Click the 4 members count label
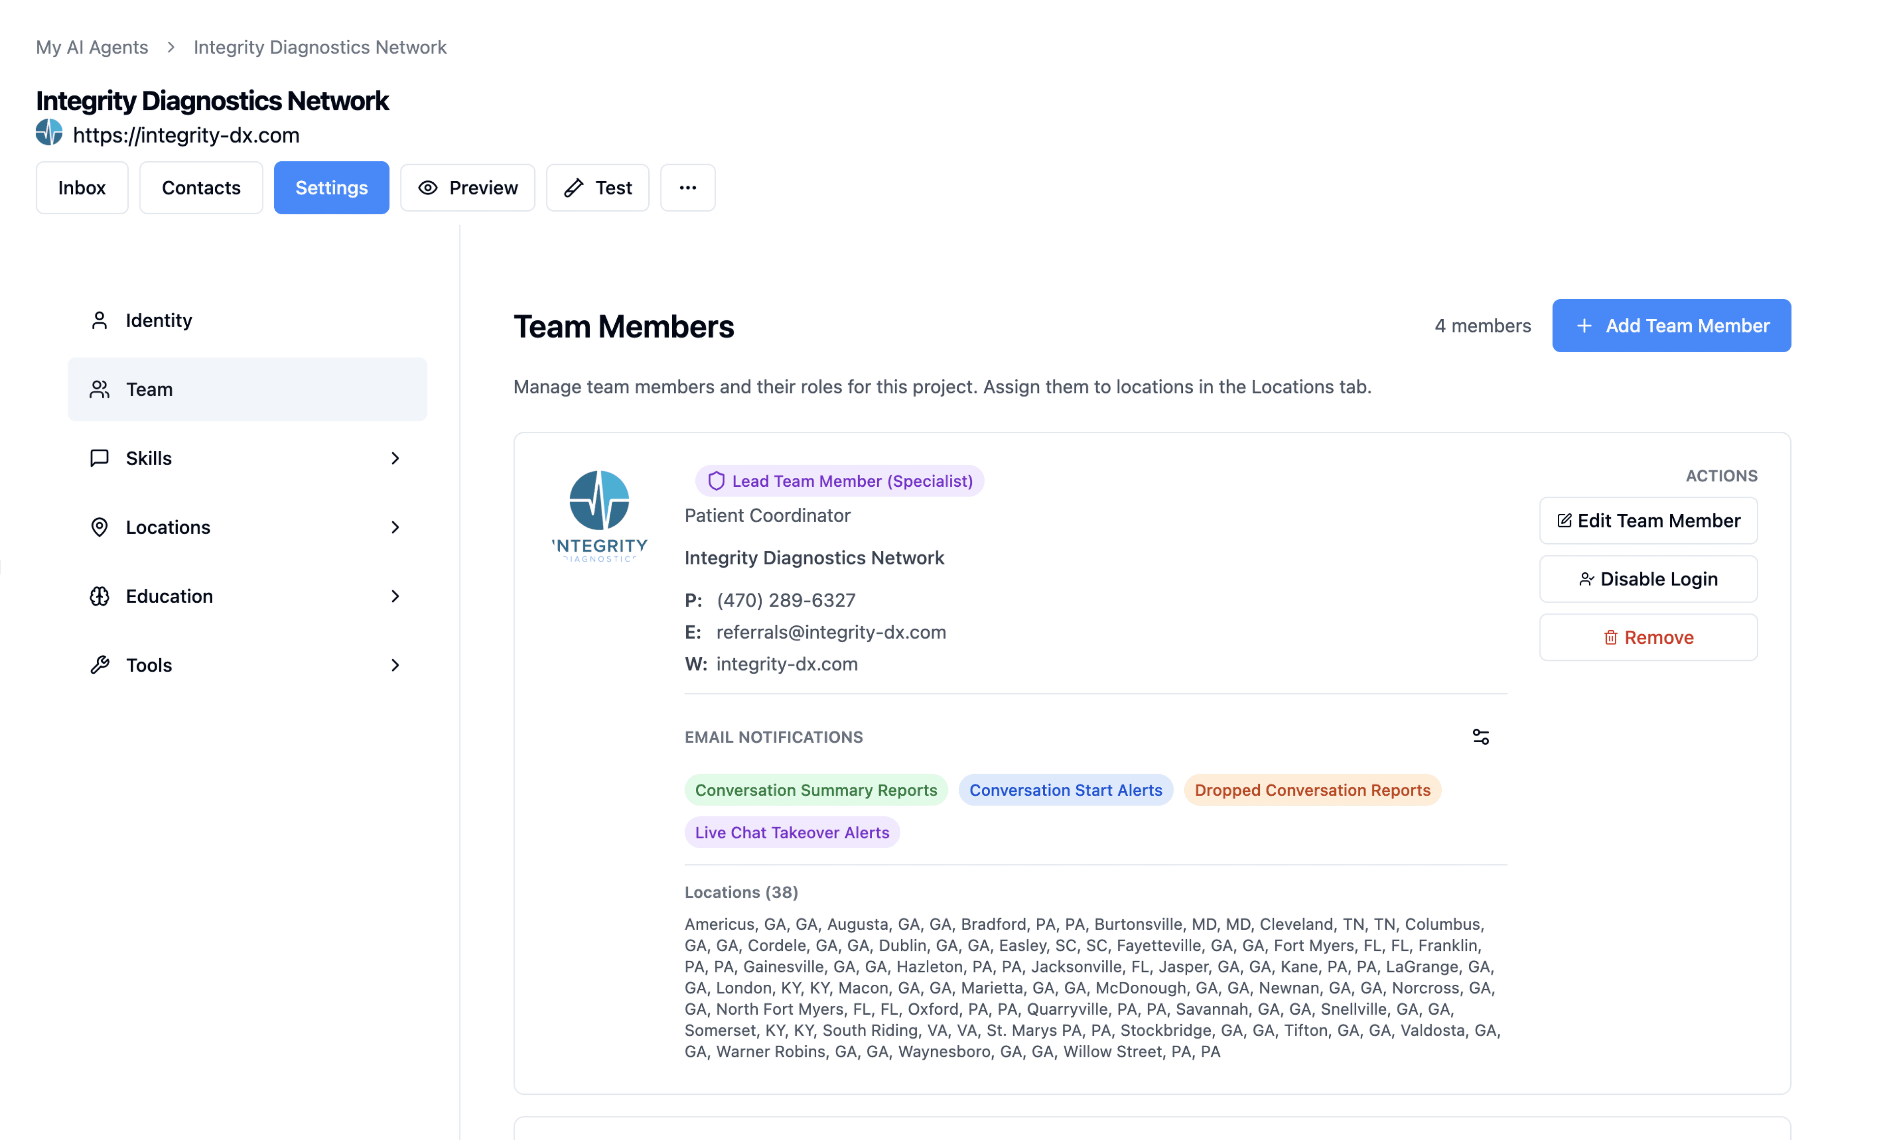 coord(1483,326)
